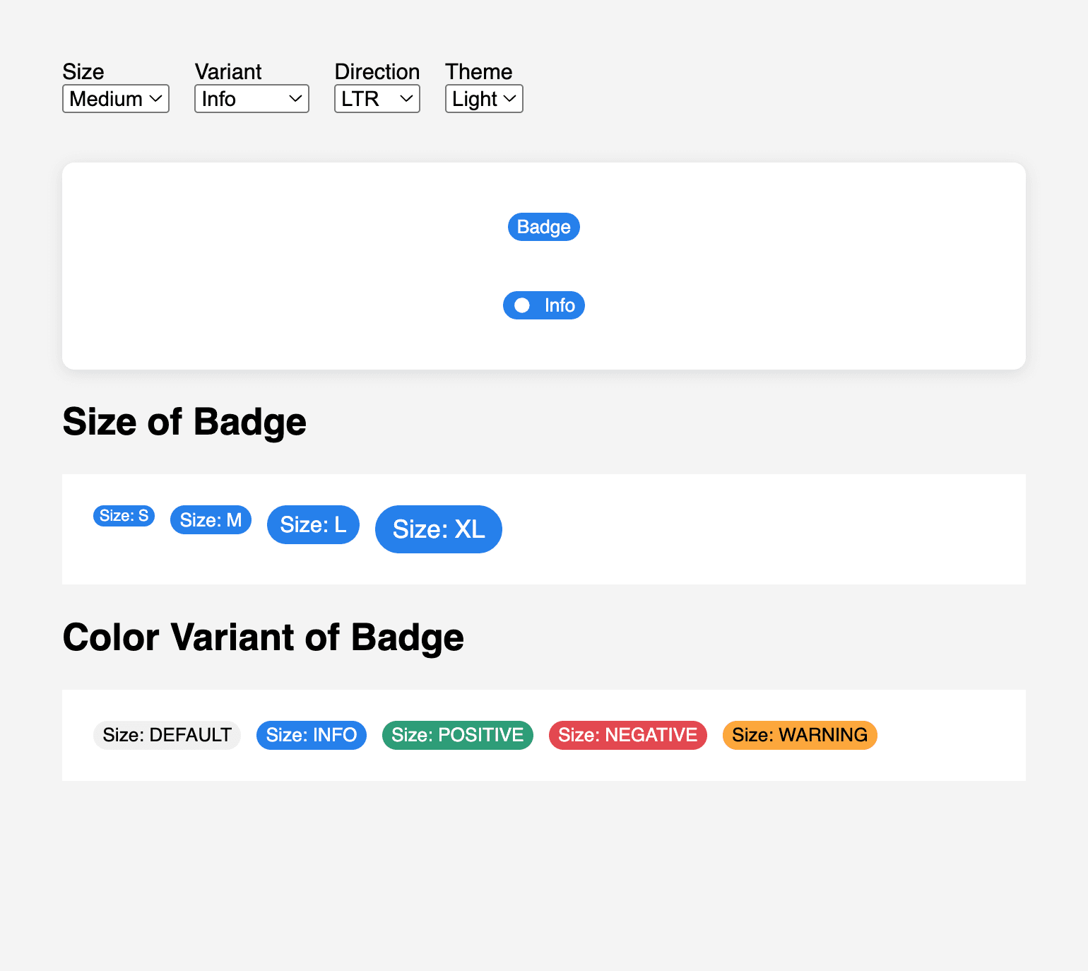Select the Size: S badge

(x=124, y=516)
